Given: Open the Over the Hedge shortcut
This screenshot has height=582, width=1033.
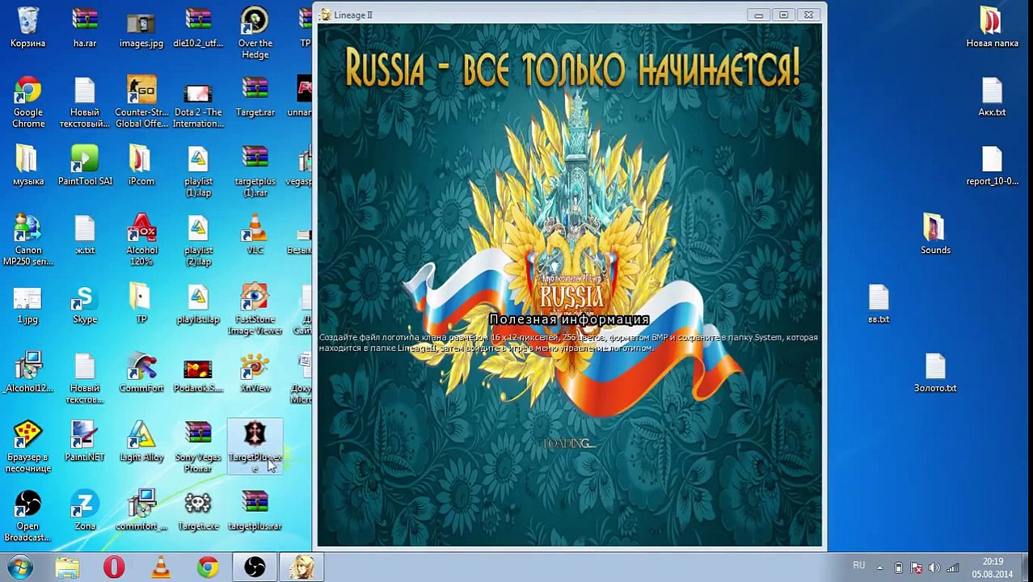Looking at the screenshot, I should click(x=255, y=32).
